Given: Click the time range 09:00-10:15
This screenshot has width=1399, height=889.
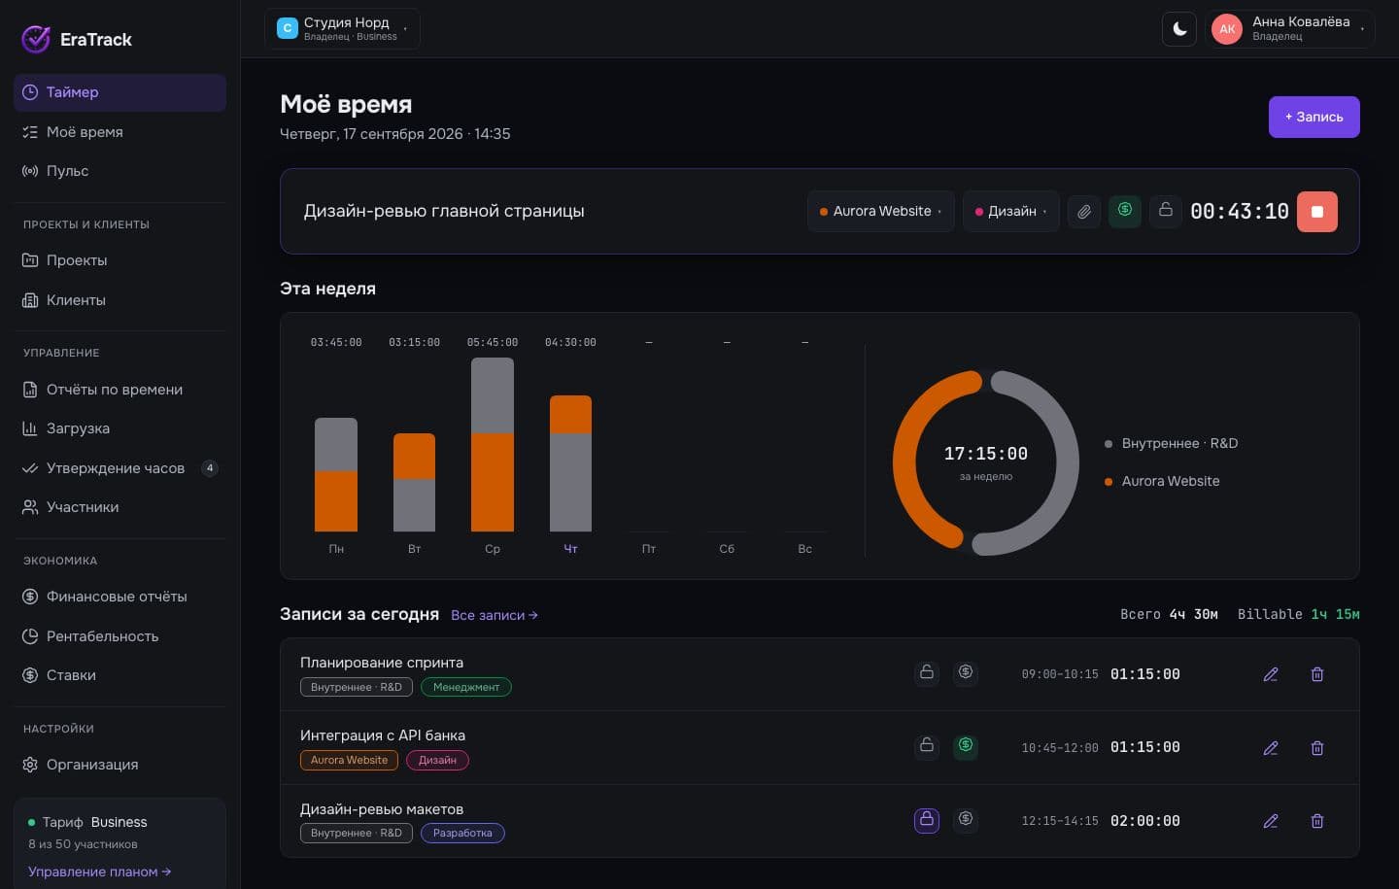Looking at the screenshot, I should click(1060, 674).
